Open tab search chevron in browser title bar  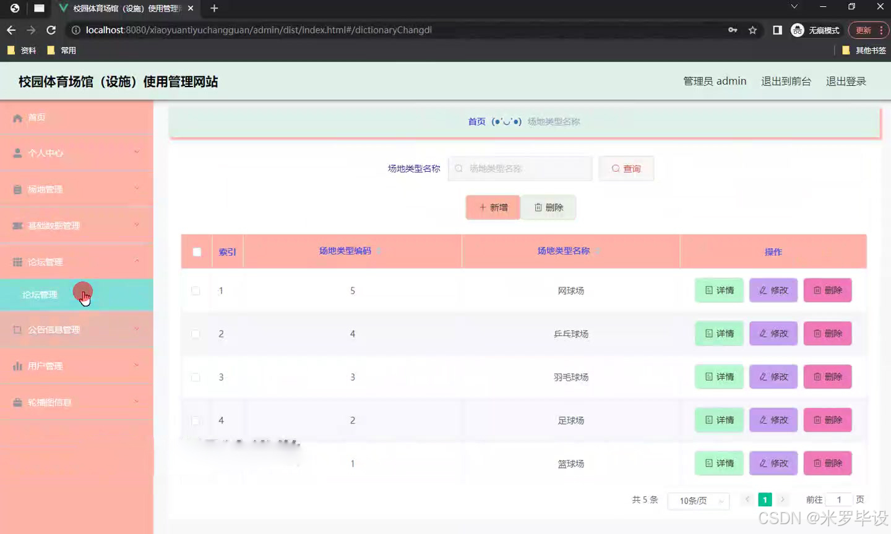click(x=794, y=7)
